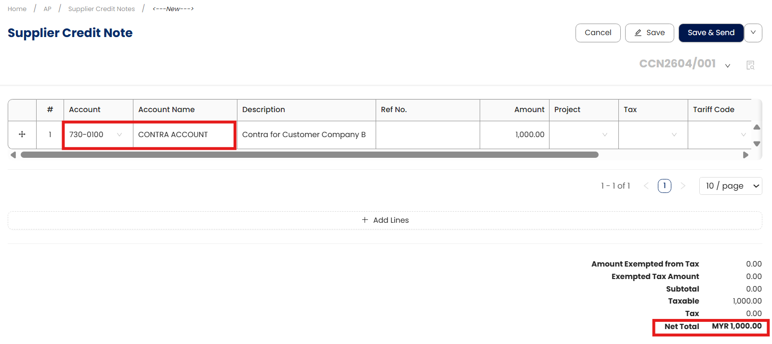The height and width of the screenshot is (344, 772).
Task: Change the 10 / page size selector
Action: [x=731, y=186]
